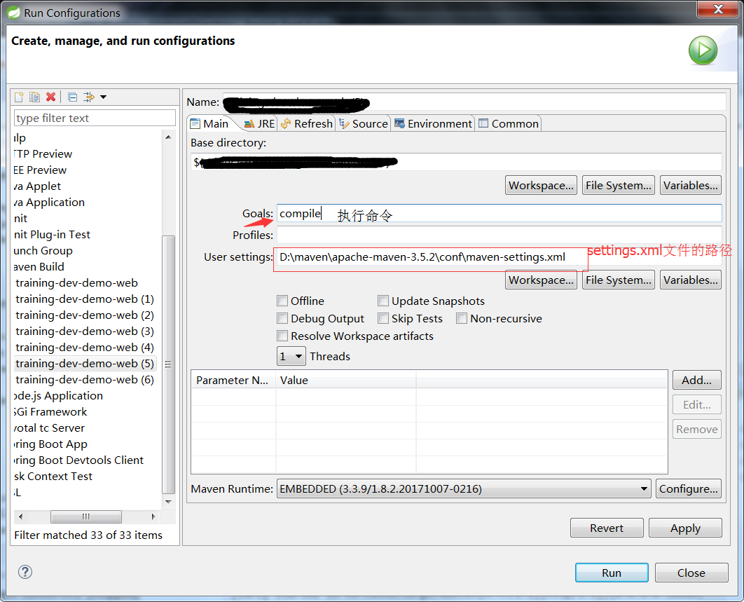Toggle the Debug Output checkbox
The width and height of the screenshot is (744, 602).
click(x=282, y=319)
